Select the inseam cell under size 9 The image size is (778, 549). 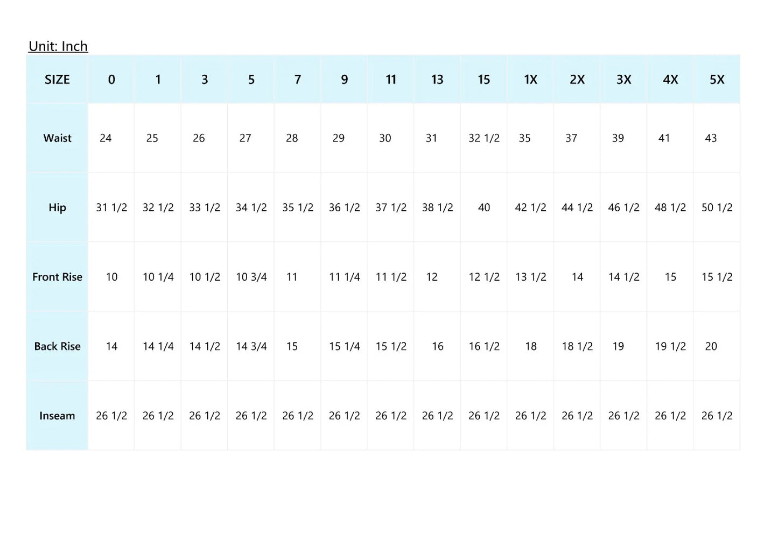click(344, 416)
